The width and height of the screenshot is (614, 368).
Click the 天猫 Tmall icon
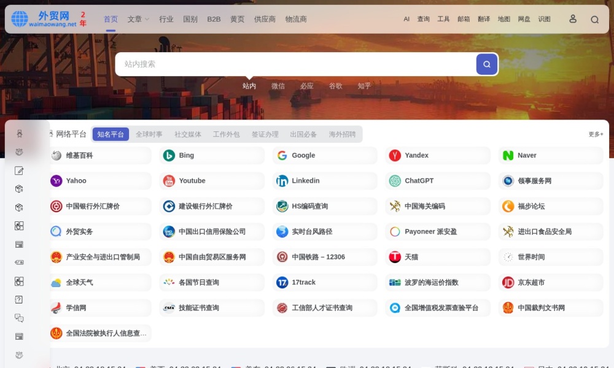395,257
